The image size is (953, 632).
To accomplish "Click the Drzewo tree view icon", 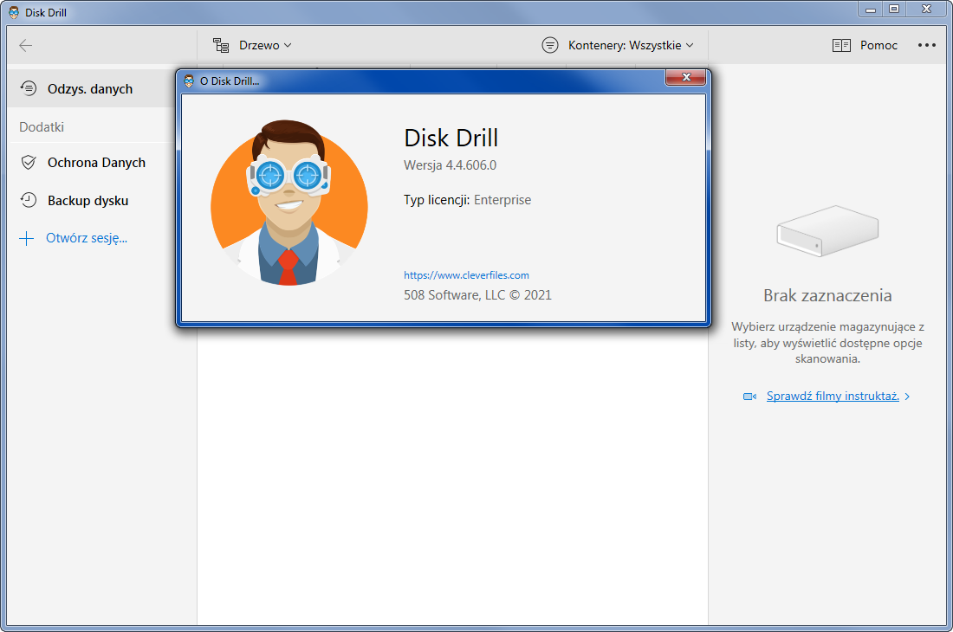I will pos(221,46).
